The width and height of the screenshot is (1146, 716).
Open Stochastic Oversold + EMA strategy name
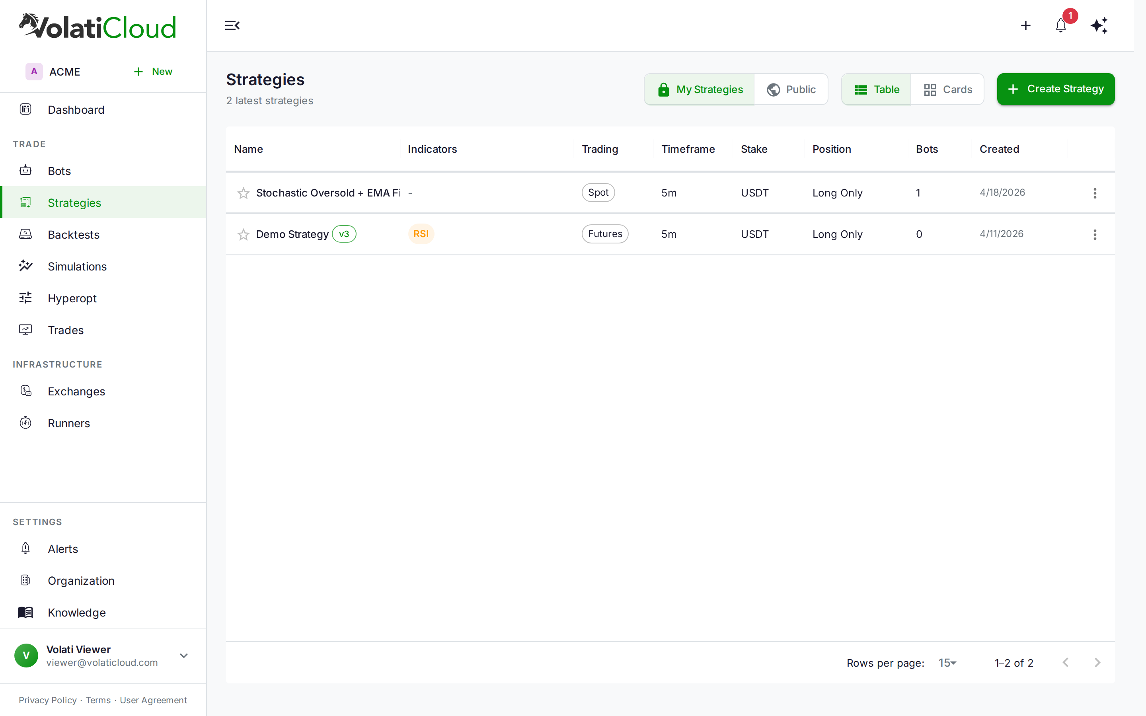[328, 193]
